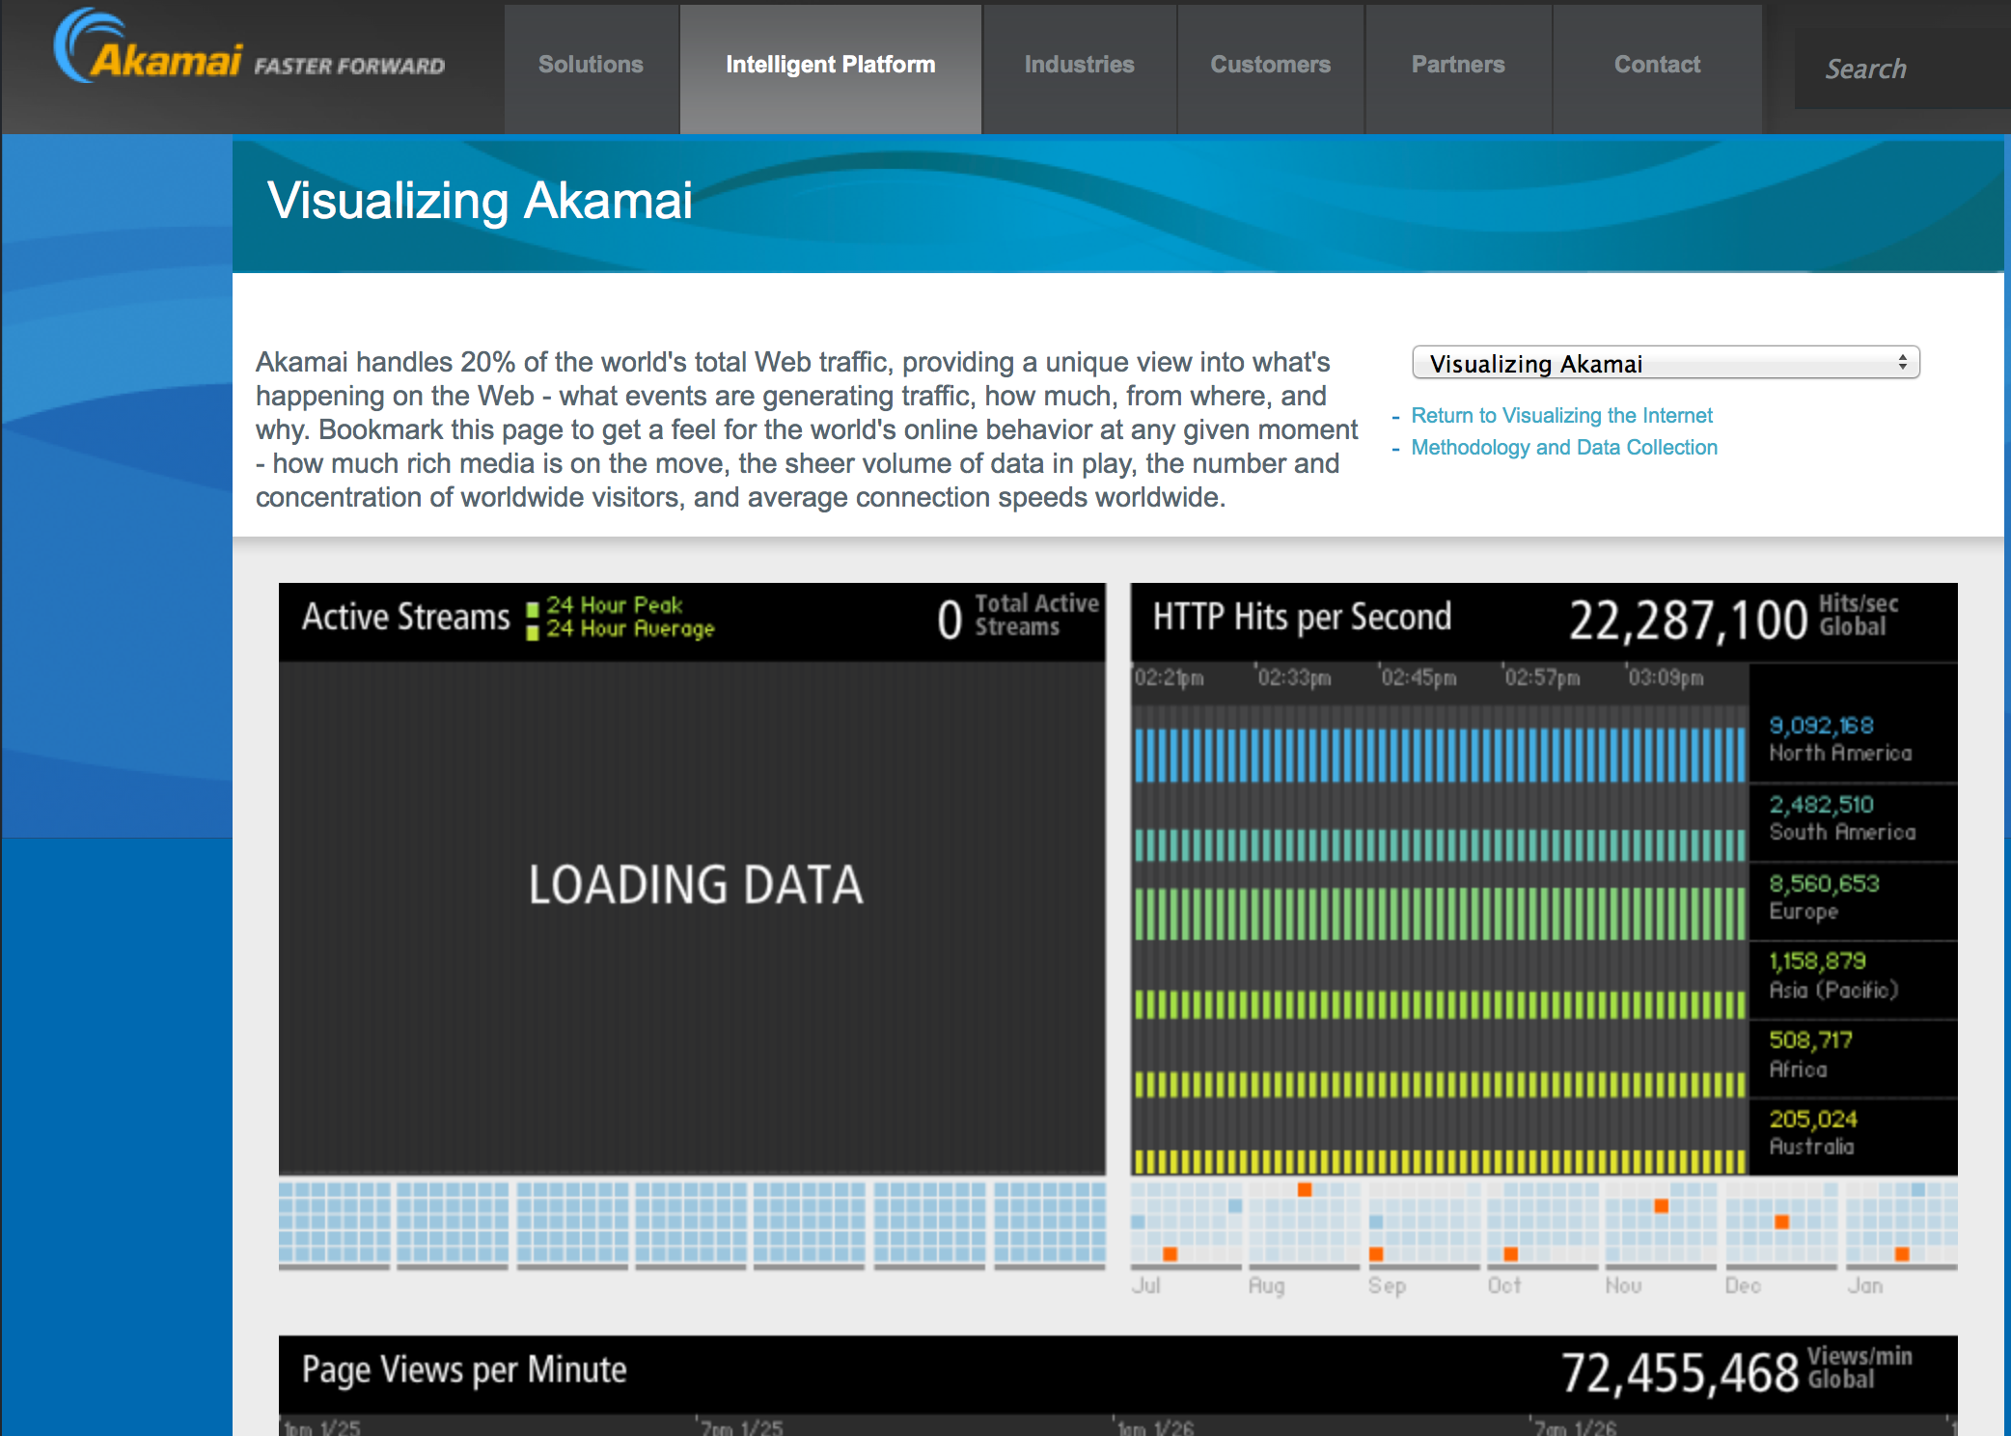The width and height of the screenshot is (2011, 1436).
Task: Click the Active Streams panel title
Action: click(x=405, y=617)
